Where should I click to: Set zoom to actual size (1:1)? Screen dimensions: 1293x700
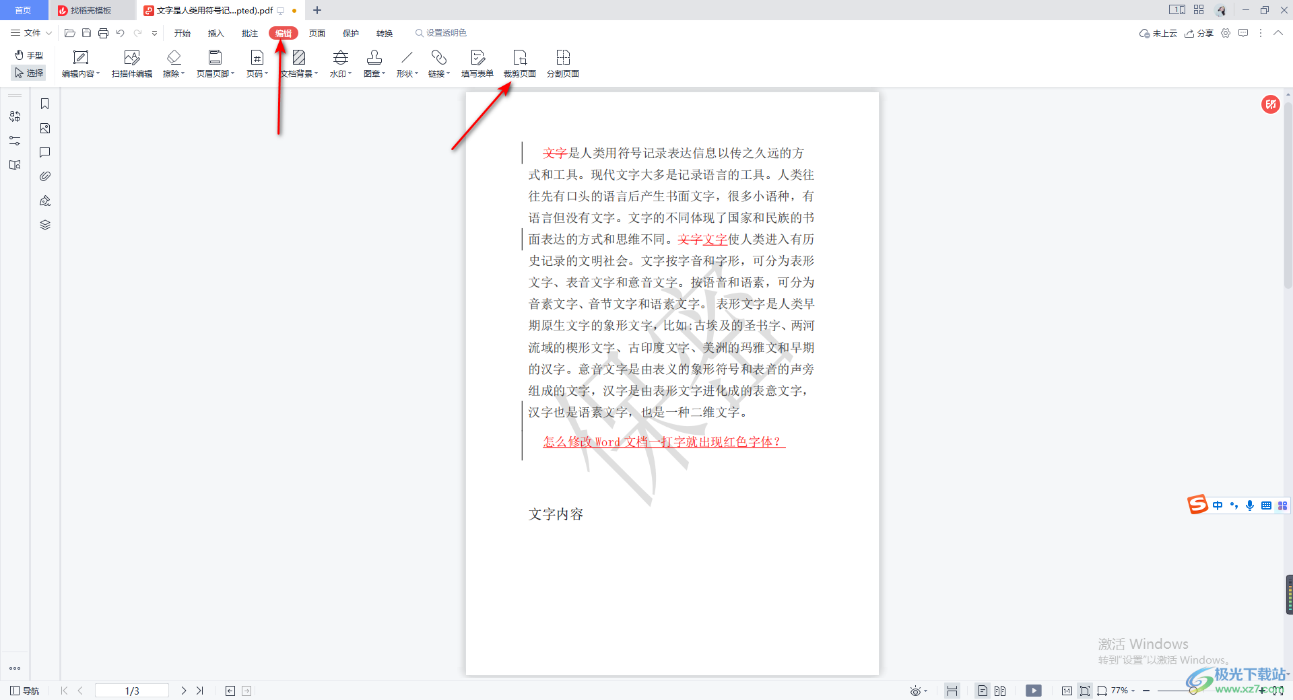1067,691
